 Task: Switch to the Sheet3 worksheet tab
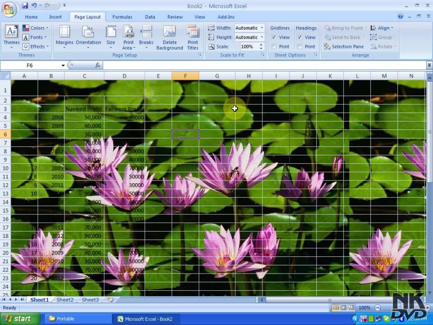(x=90, y=300)
